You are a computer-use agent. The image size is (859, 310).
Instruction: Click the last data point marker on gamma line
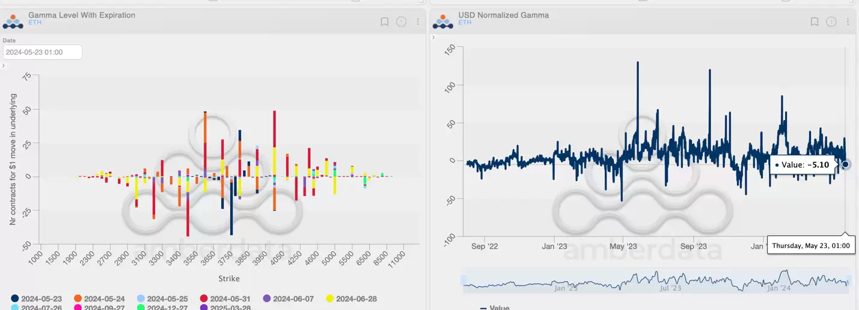(x=845, y=164)
